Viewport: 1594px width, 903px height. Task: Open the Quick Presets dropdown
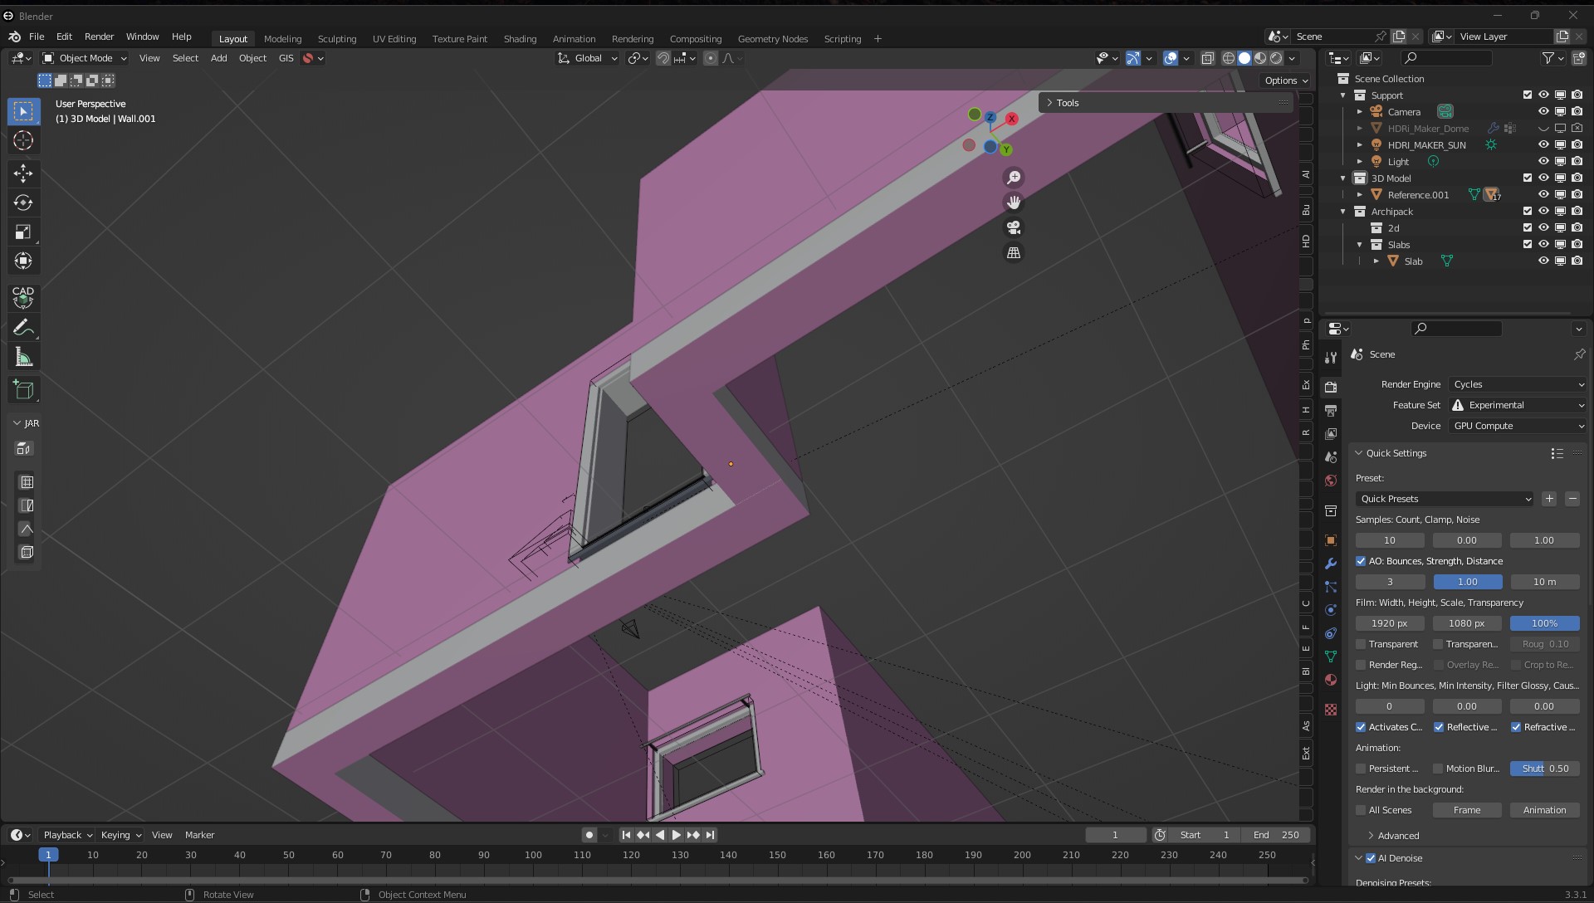click(1445, 499)
